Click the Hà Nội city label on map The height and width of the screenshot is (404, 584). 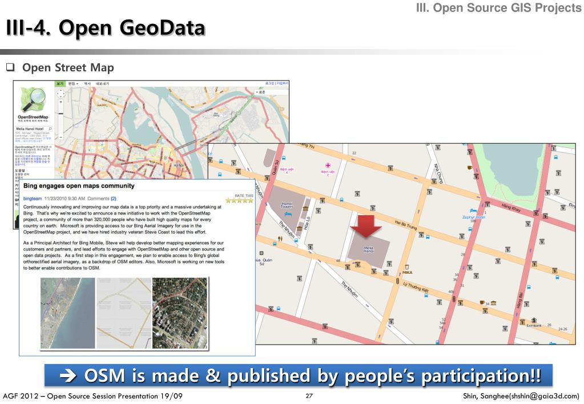(179, 165)
